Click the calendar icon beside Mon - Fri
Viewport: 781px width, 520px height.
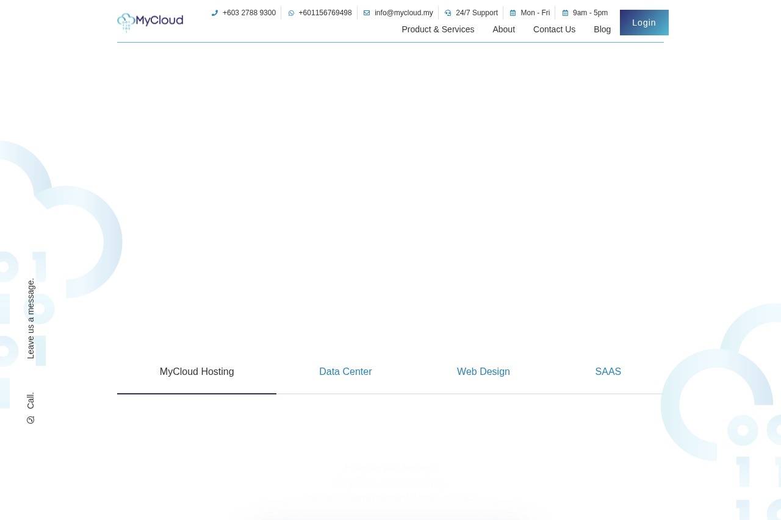[513, 13]
